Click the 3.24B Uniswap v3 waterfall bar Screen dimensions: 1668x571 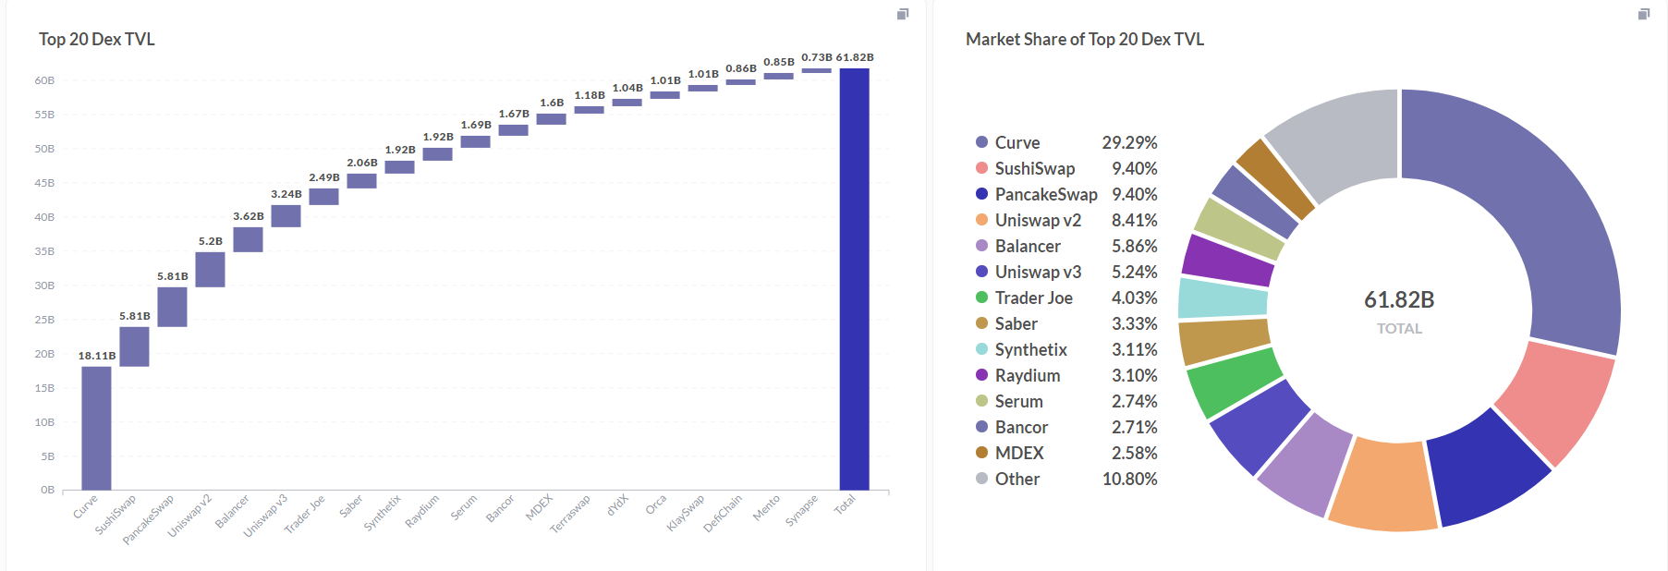click(x=286, y=215)
